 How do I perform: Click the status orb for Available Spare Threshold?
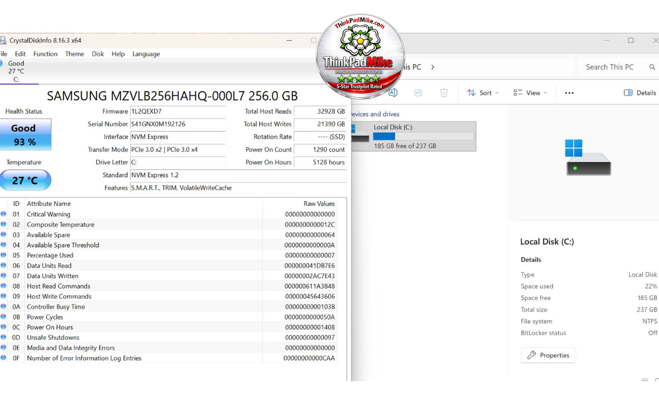tap(4, 245)
